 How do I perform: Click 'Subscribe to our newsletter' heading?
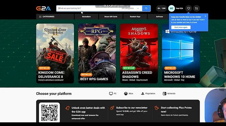(132, 108)
